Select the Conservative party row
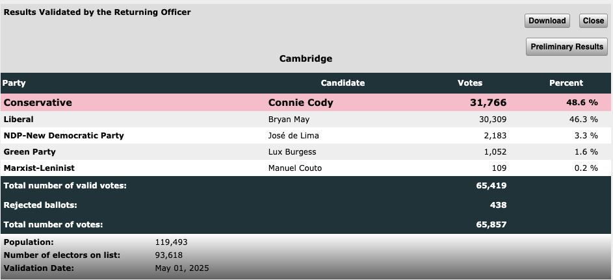The height and width of the screenshot is (280, 613). (306, 102)
